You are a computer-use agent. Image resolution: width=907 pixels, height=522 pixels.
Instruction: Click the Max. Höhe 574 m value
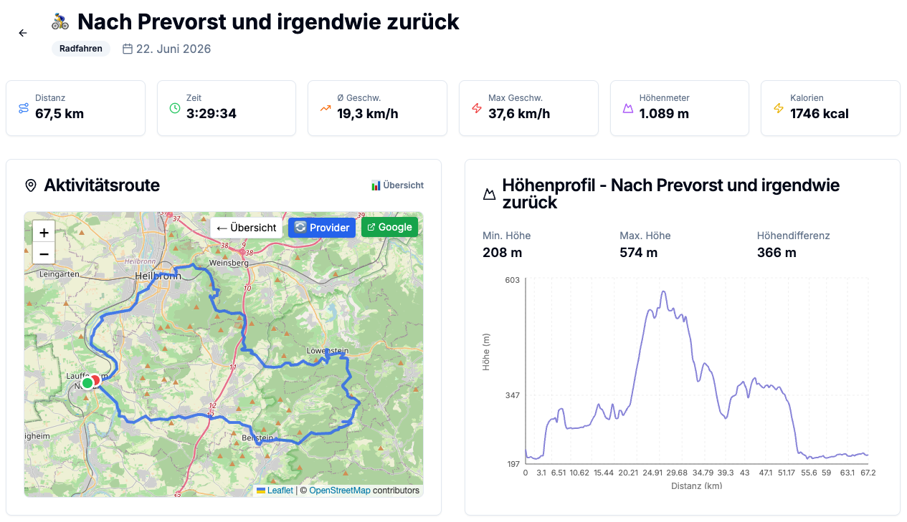[x=638, y=252]
